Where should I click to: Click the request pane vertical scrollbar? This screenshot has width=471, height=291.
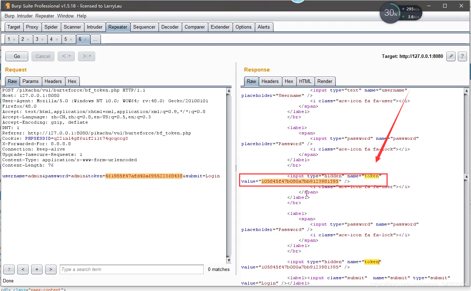pos(229,175)
